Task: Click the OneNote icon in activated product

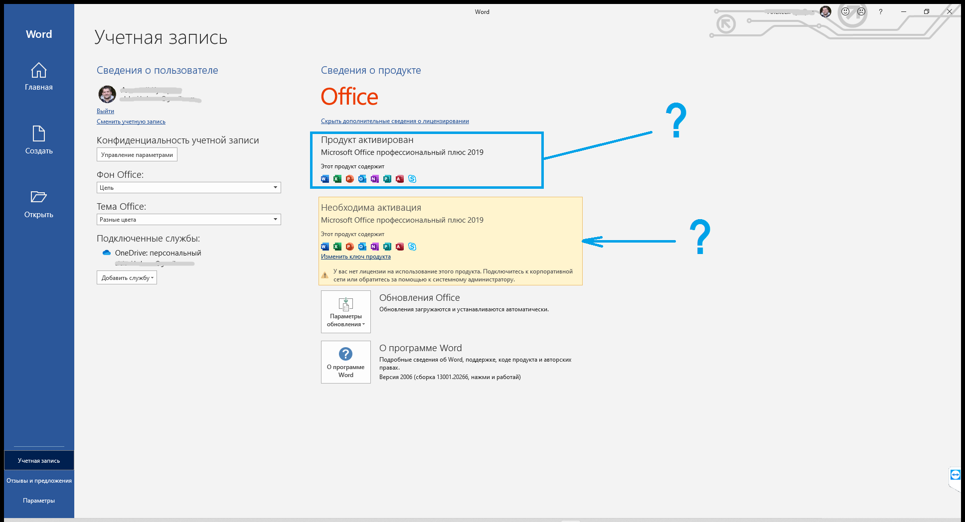Action: [375, 179]
